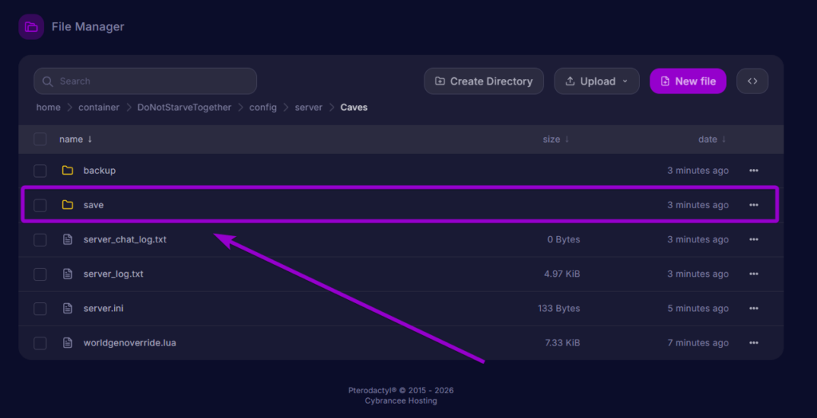The image size is (817, 418).
Task: Open the three-dot menu for save folder
Action: click(753, 205)
